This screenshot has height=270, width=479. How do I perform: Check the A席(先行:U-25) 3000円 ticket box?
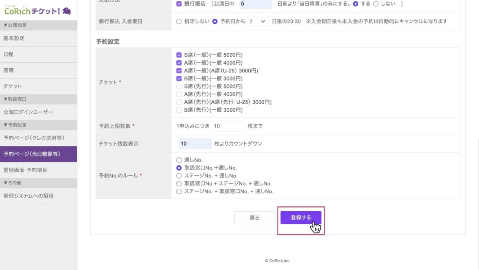click(x=179, y=102)
